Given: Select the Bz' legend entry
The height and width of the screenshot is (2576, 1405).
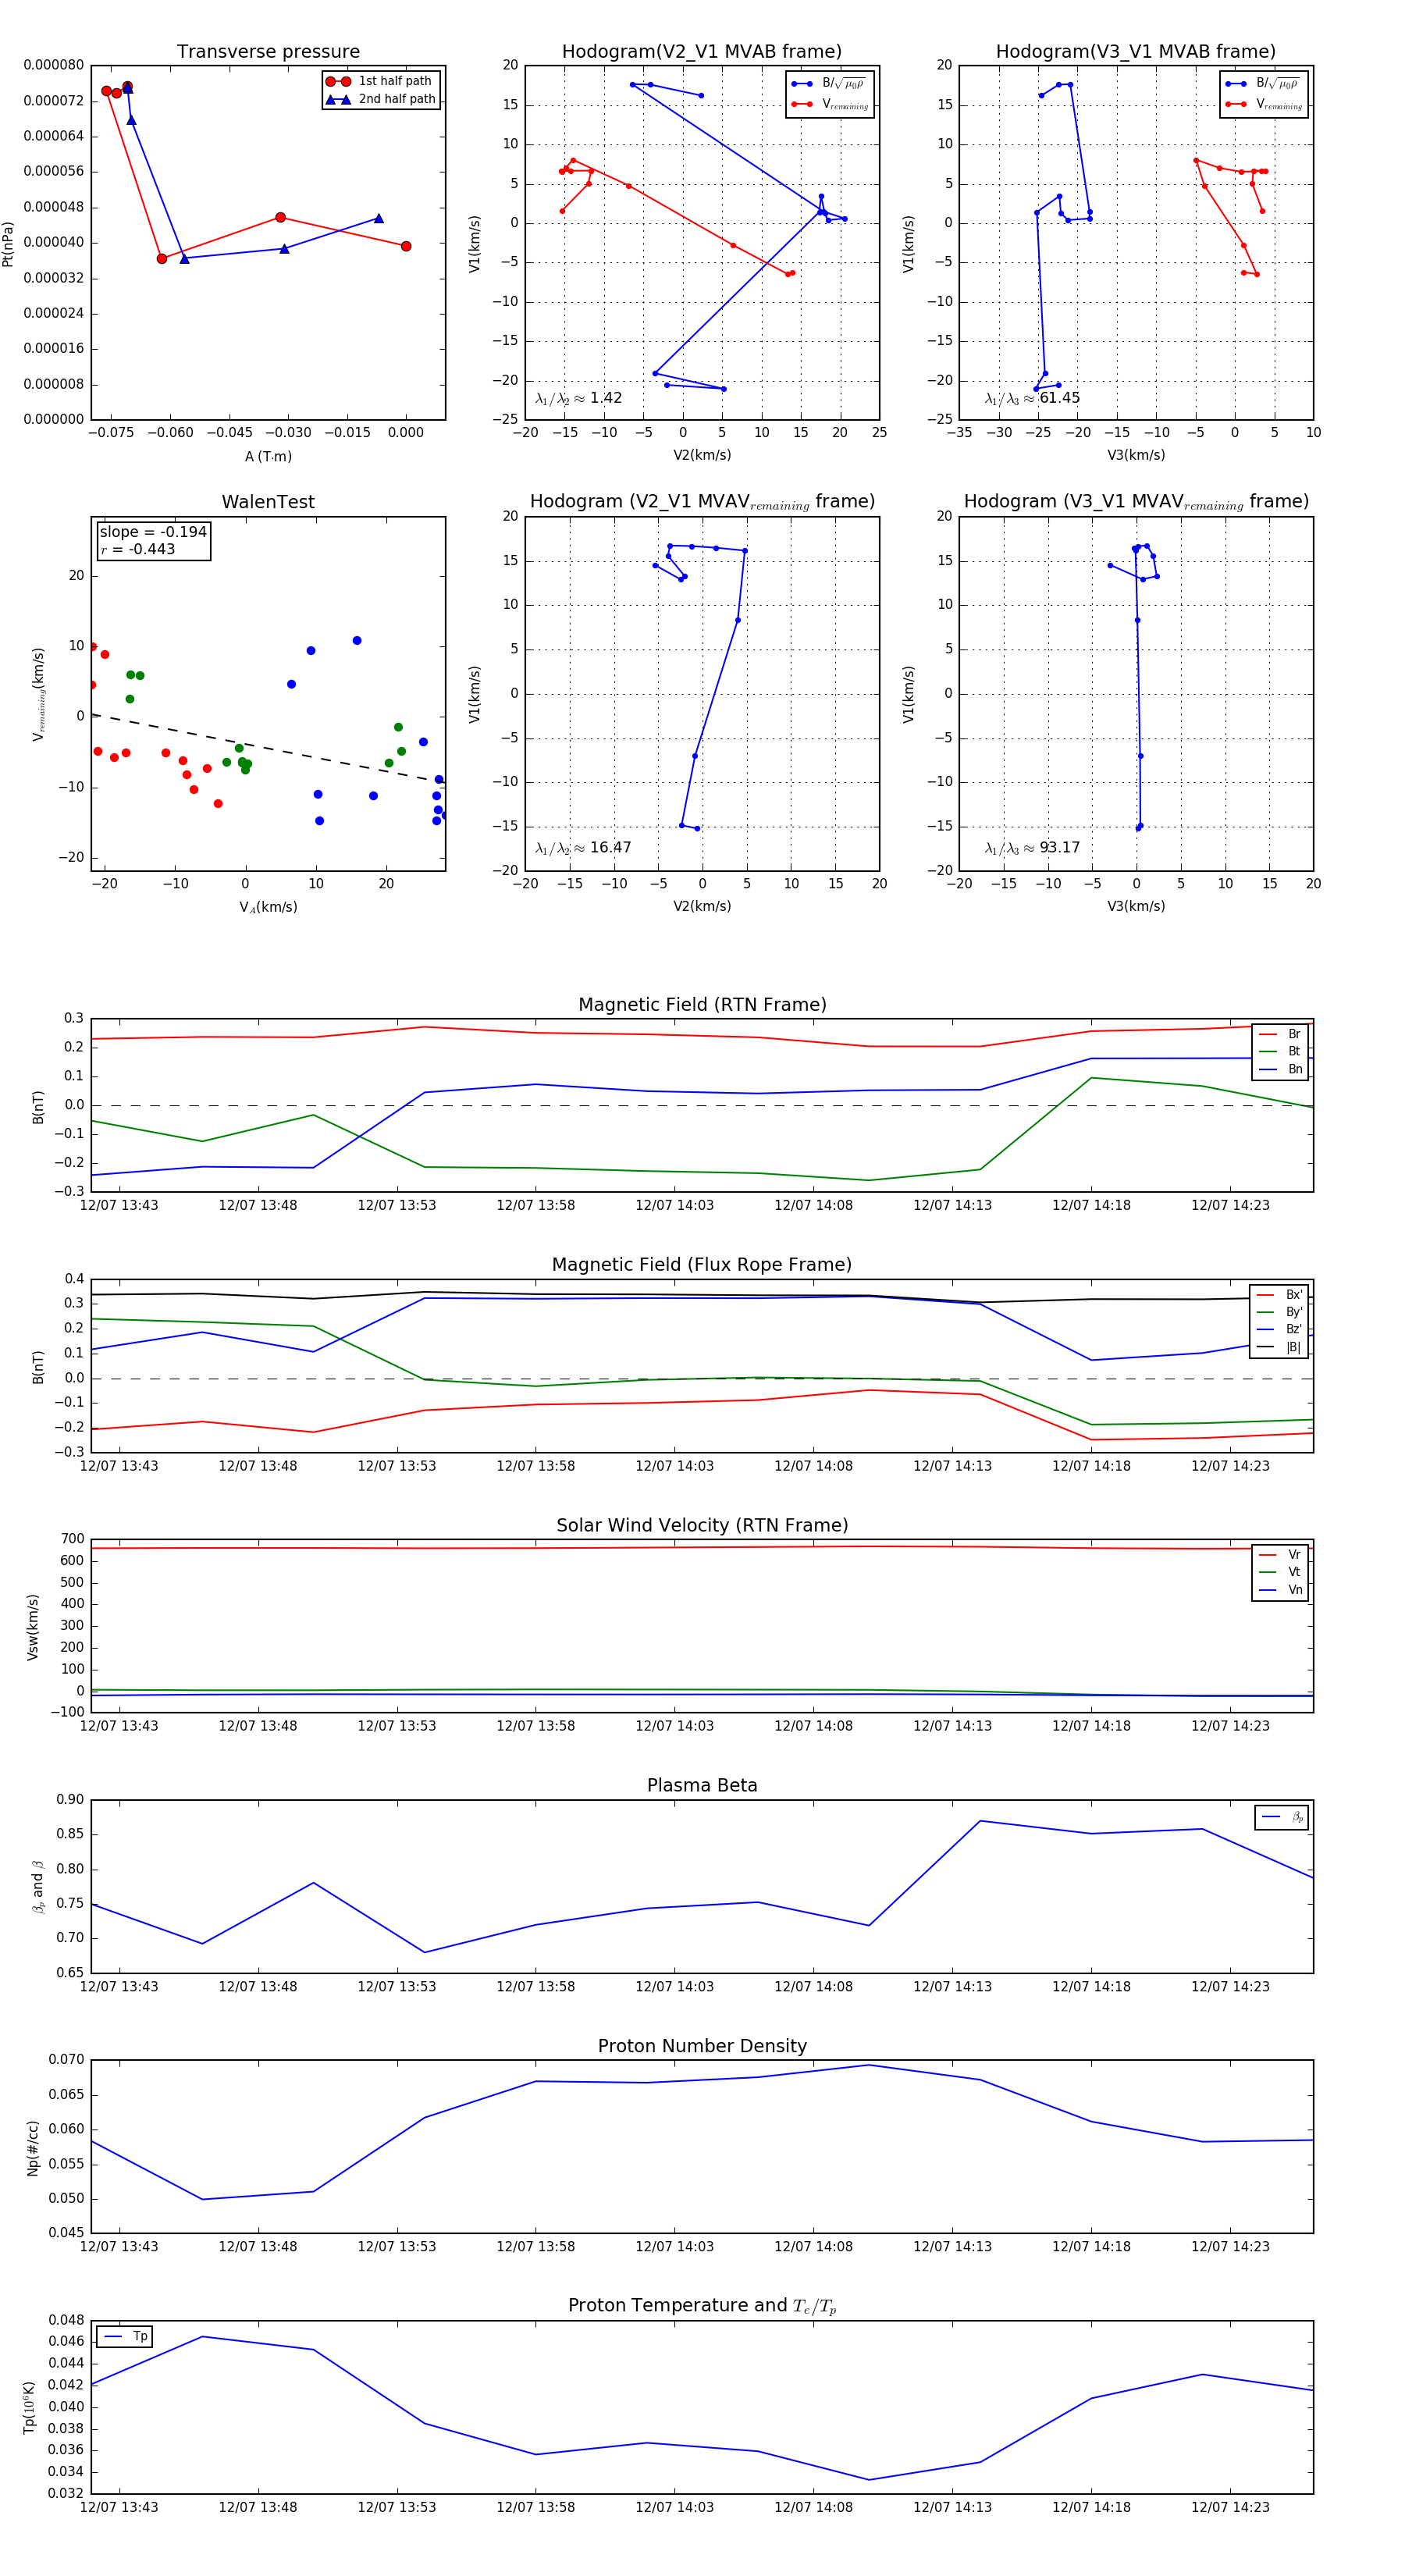Looking at the screenshot, I should tap(1280, 1329).
